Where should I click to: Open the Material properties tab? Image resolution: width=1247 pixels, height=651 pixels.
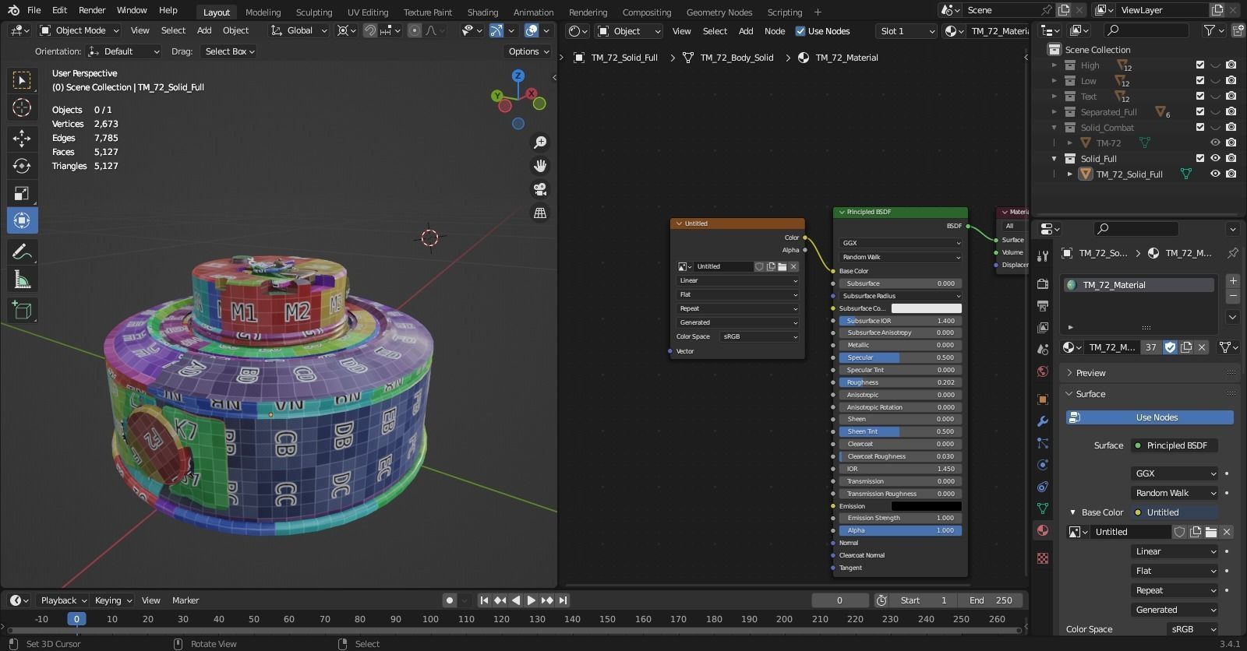1043,530
